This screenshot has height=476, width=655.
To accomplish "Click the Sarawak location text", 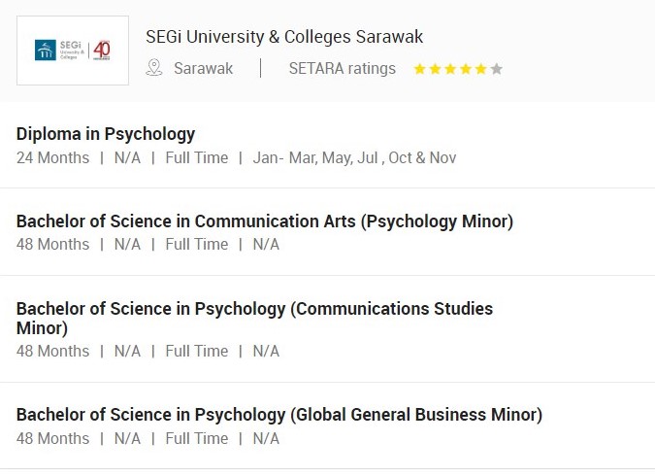I will [203, 69].
